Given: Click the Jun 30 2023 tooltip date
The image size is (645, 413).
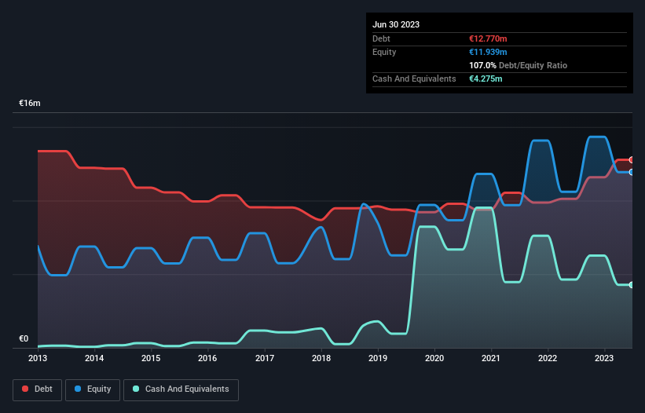Looking at the screenshot, I should [396, 24].
